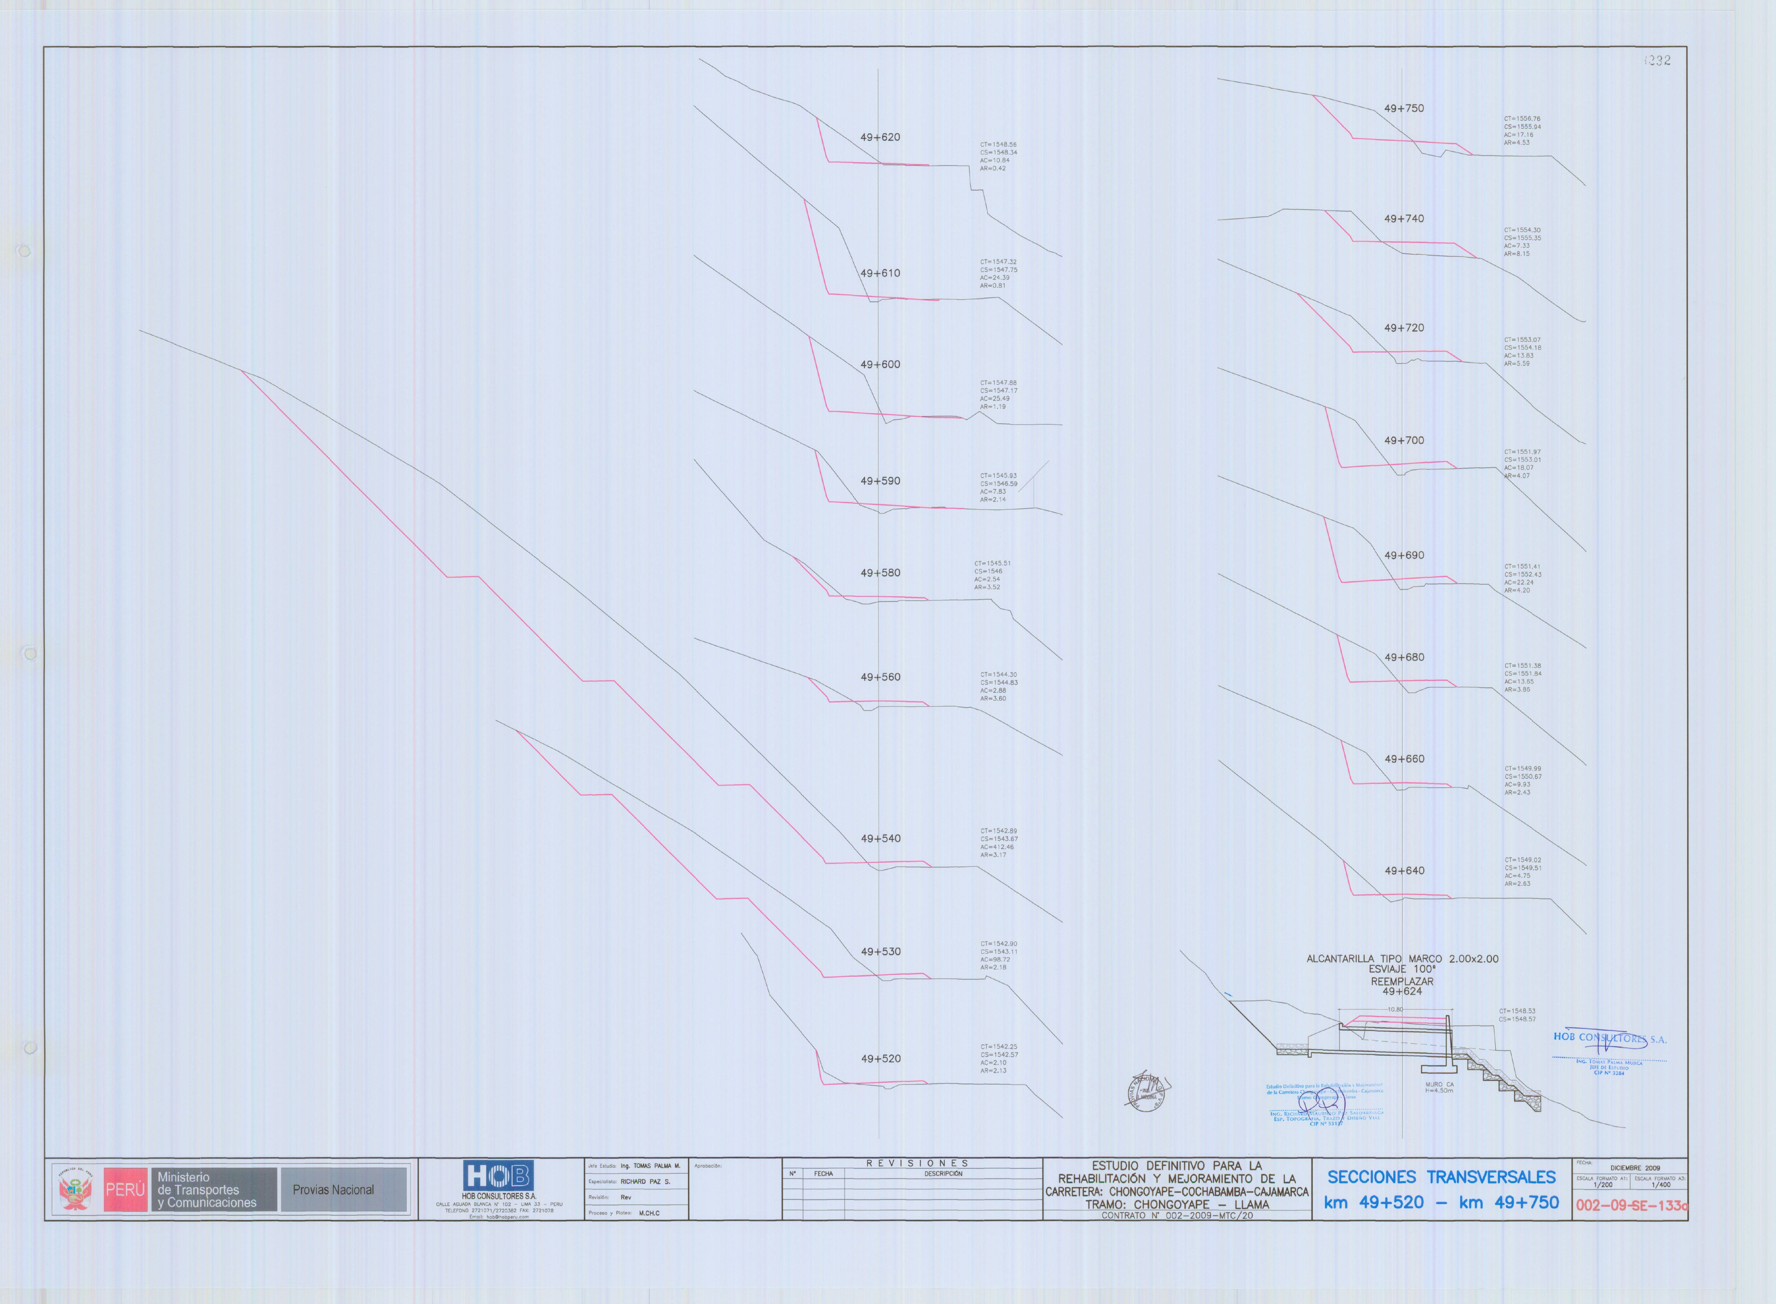Screen dimensions: 1776x1304
Task: Click the red drawing number 002-09-SE-133
Action: [x=1632, y=1206]
